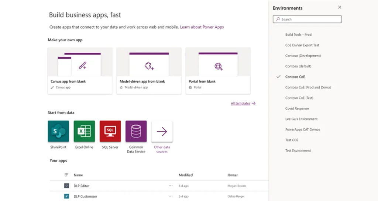The width and height of the screenshot is (378, 201).
Task: Open the All templates link
Action: (x=240, y=103)
